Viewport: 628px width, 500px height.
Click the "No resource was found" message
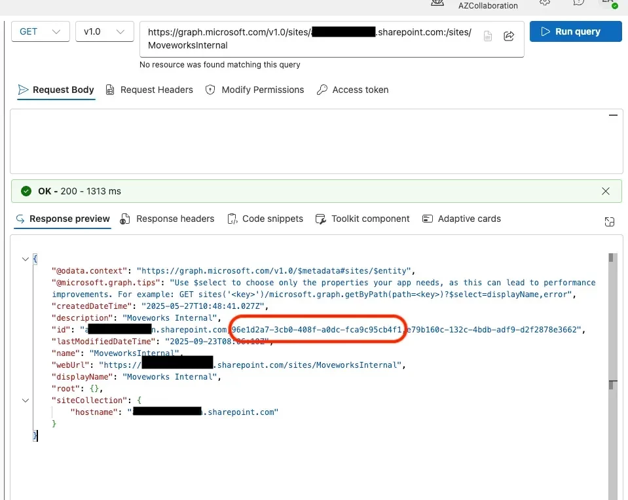220,64
